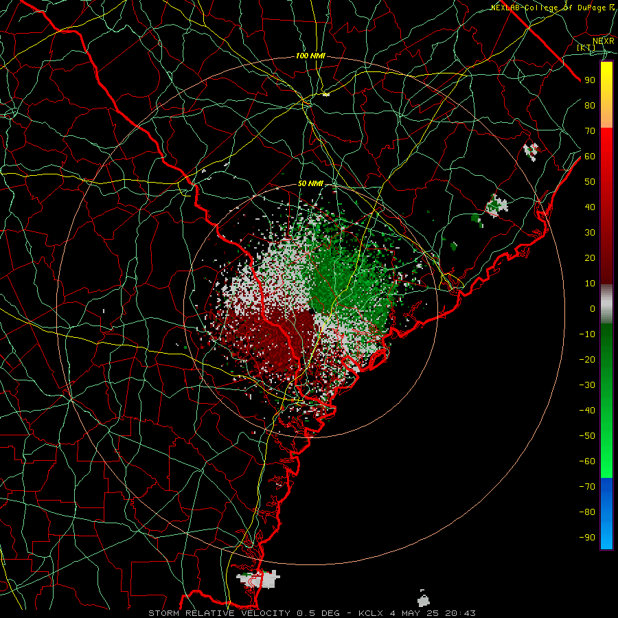The image size is (618, 618).
Task: Click the gray echo blob near bottom coastline
Action: (258, 579)
